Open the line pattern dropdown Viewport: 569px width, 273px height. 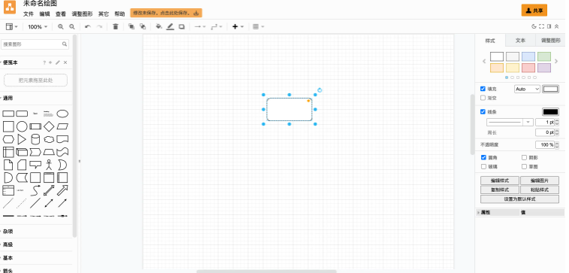click(x=510, y=123)
